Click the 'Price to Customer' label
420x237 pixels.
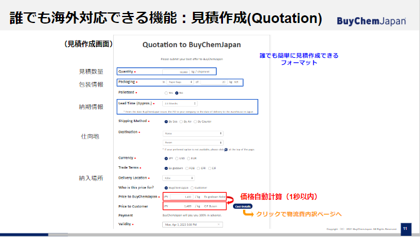[133, 206]
